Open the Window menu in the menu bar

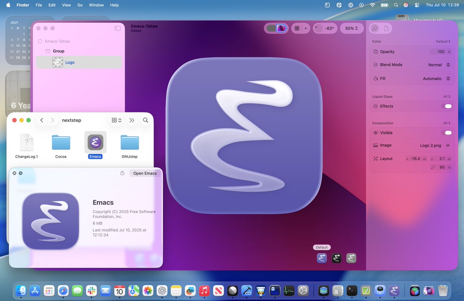pos(96,5)
